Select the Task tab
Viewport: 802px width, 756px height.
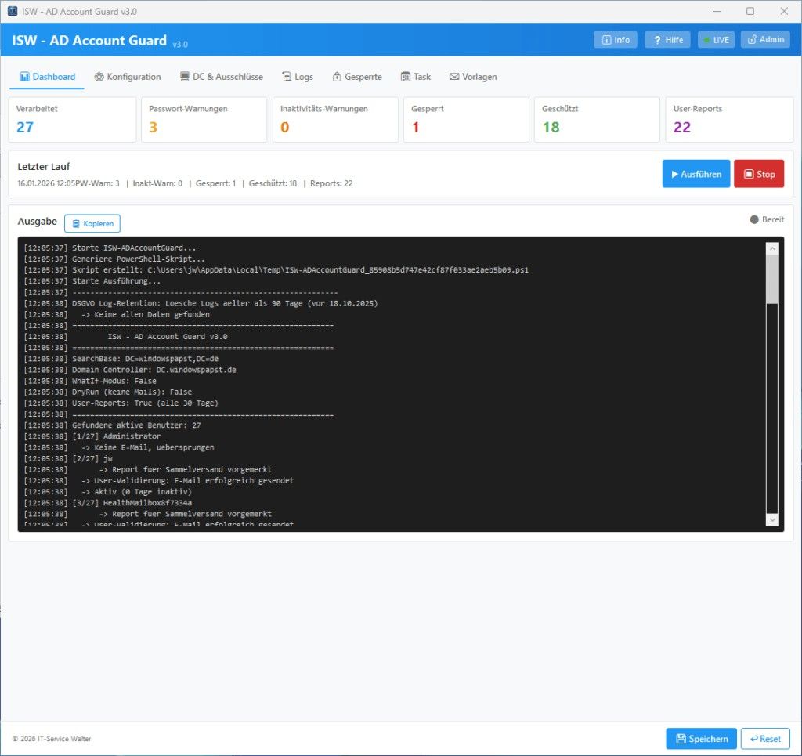tap(416, 77)
